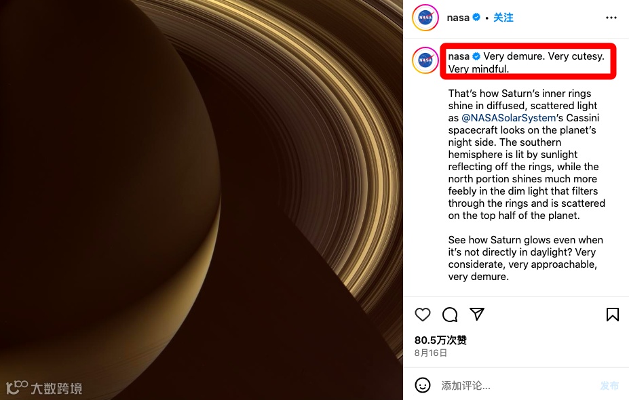Click NASA profile avatar in header
This screenshot has height=400, width=629.
click(425, 18)
